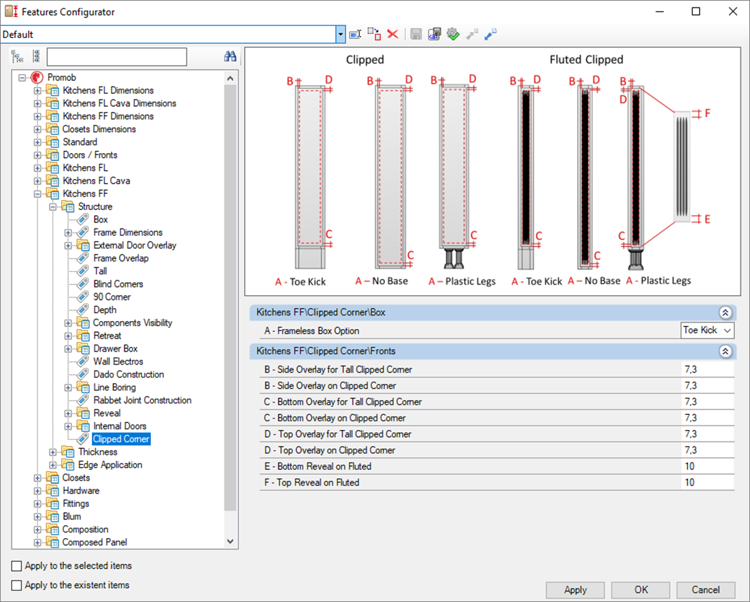Click the gear with green checkmark icon

pyautogui.click(x=454, y=34)
